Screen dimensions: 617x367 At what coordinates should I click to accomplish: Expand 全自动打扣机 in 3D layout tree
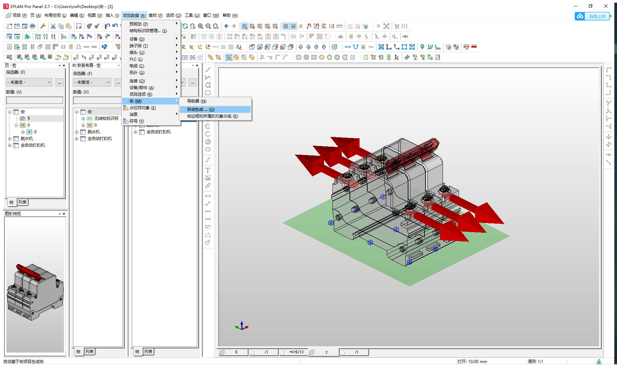tap(77, 139)
